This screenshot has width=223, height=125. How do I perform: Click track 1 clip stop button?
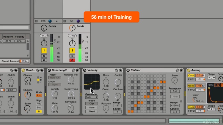coord(36,21)
